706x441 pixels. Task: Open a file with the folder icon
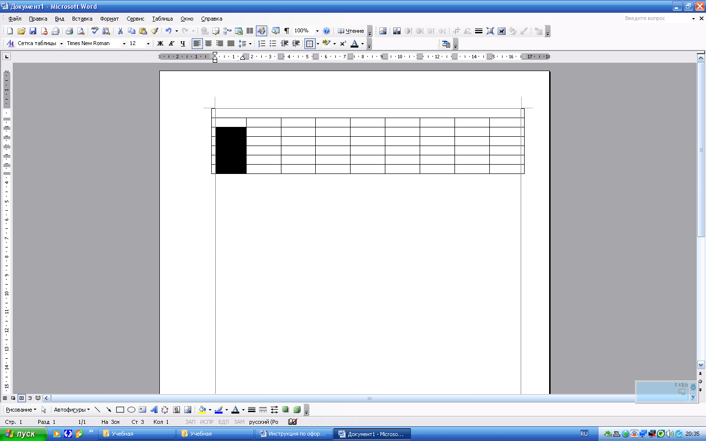point(21,31)
